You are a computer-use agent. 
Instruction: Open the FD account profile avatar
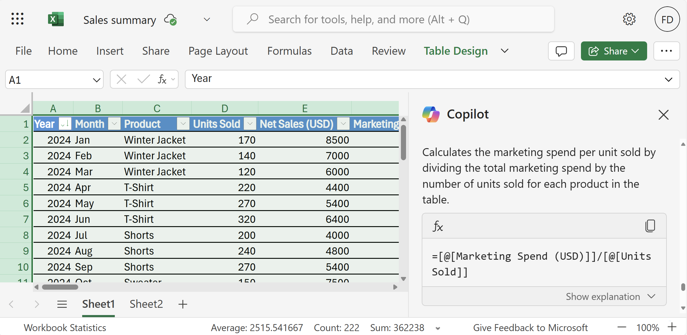point(667,19)
